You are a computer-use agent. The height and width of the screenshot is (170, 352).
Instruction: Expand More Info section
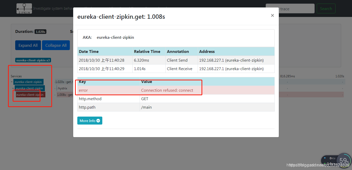pyautogui.click(x=90, y=121)
